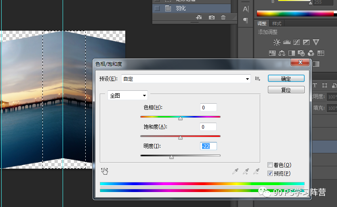Viewport: 337px width, 207px height.
Task: Select the eyedropper tool in dialog
Action: 236,171
